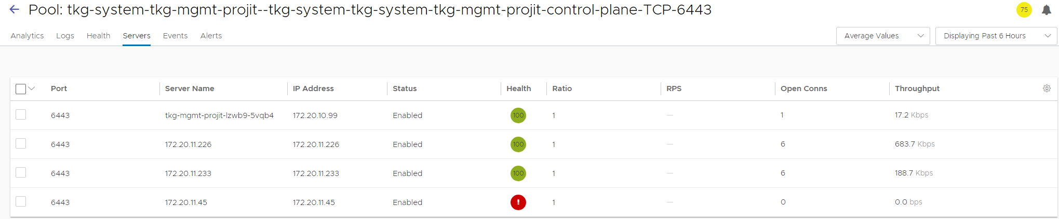Switch to the Analytics tab
Screen dimensions: 1059x219
[27, 36]
